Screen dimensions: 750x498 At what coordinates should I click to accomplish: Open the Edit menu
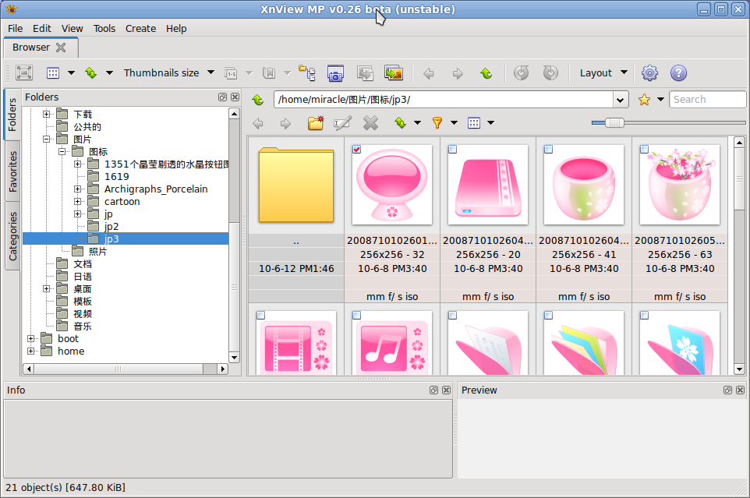click(42, 29)
